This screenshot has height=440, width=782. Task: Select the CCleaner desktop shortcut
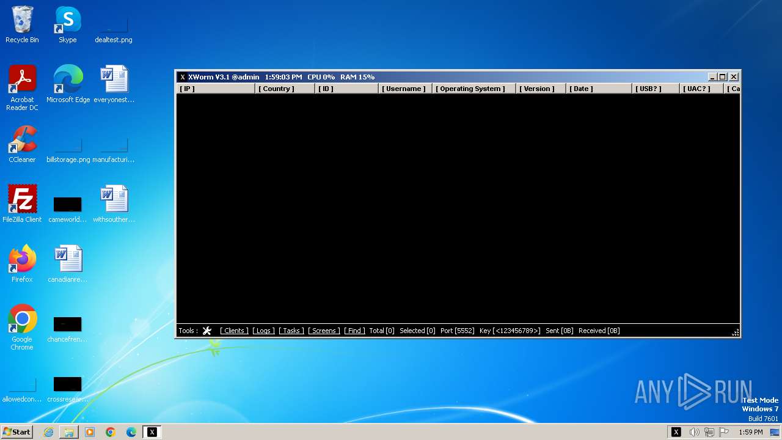click(22, 144)
